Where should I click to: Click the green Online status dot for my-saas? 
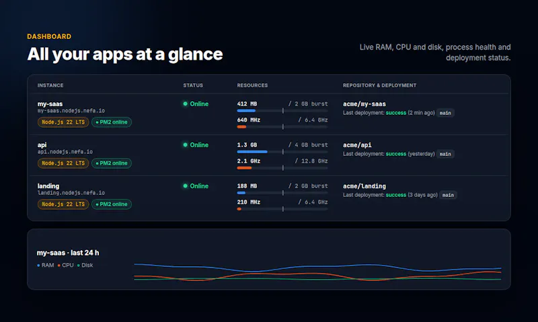186,104
